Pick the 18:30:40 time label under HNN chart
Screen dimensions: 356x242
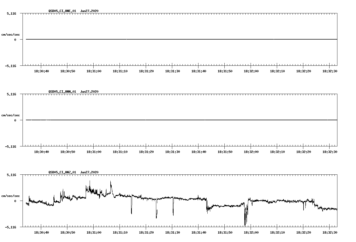(41, 152)
